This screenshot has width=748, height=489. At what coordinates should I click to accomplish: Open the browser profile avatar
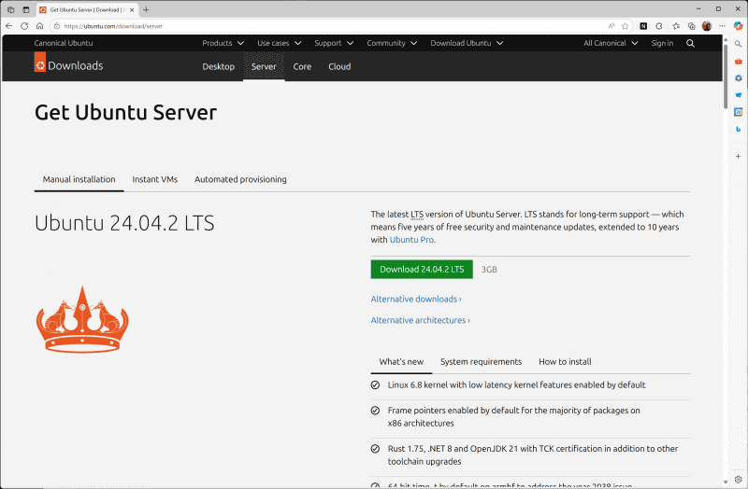(x=707, y=26)
